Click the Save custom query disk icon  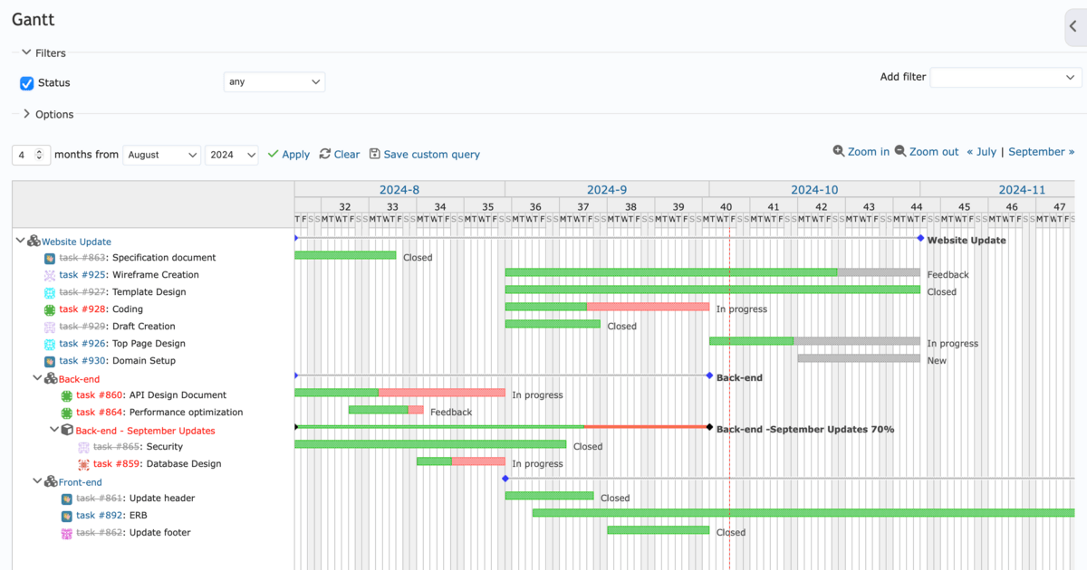374,154
